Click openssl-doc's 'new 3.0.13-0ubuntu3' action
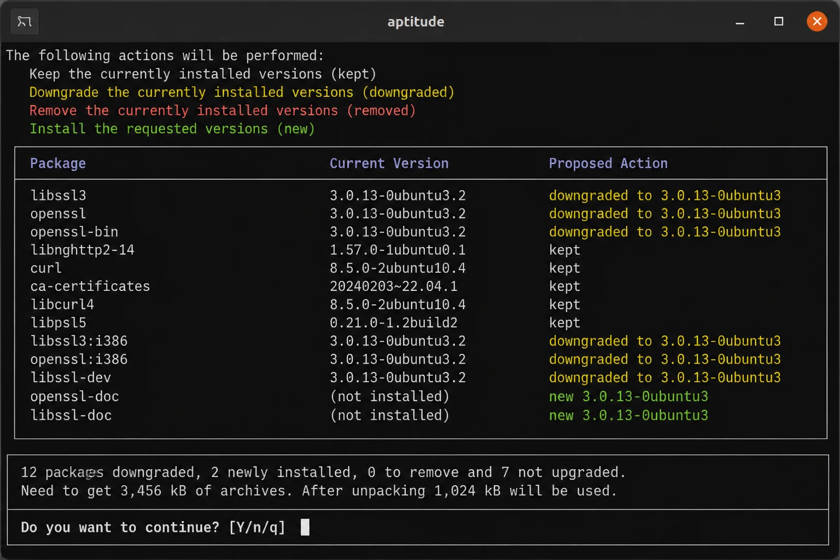This screenshot has height=560, width=840. tap(628, 396)
